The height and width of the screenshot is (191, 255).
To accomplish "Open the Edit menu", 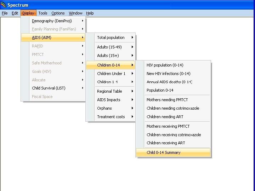I will pyautogui.click(x=15, y=13).
